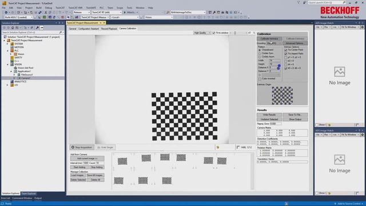The height and width of the screenshot is (206, 366).
Task: Toggle the p1 = 0, p2 = 0 checkbox
Action: point(286,57)
